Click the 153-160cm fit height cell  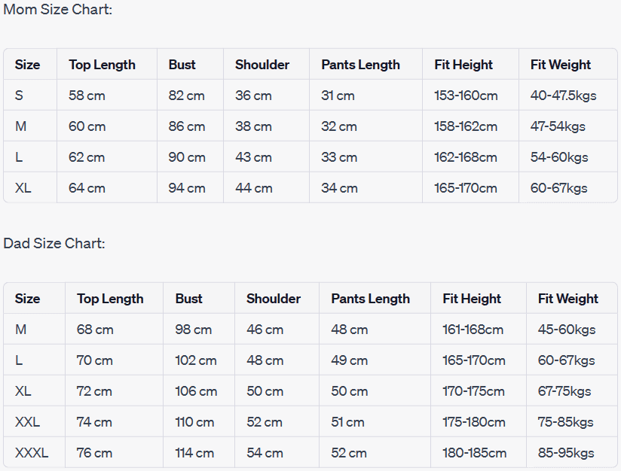(466, 96)
